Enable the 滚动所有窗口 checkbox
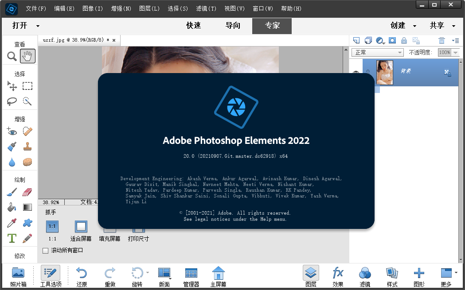Image resolution: width=465 pixels, height=290 pixels. coord(46,250)
